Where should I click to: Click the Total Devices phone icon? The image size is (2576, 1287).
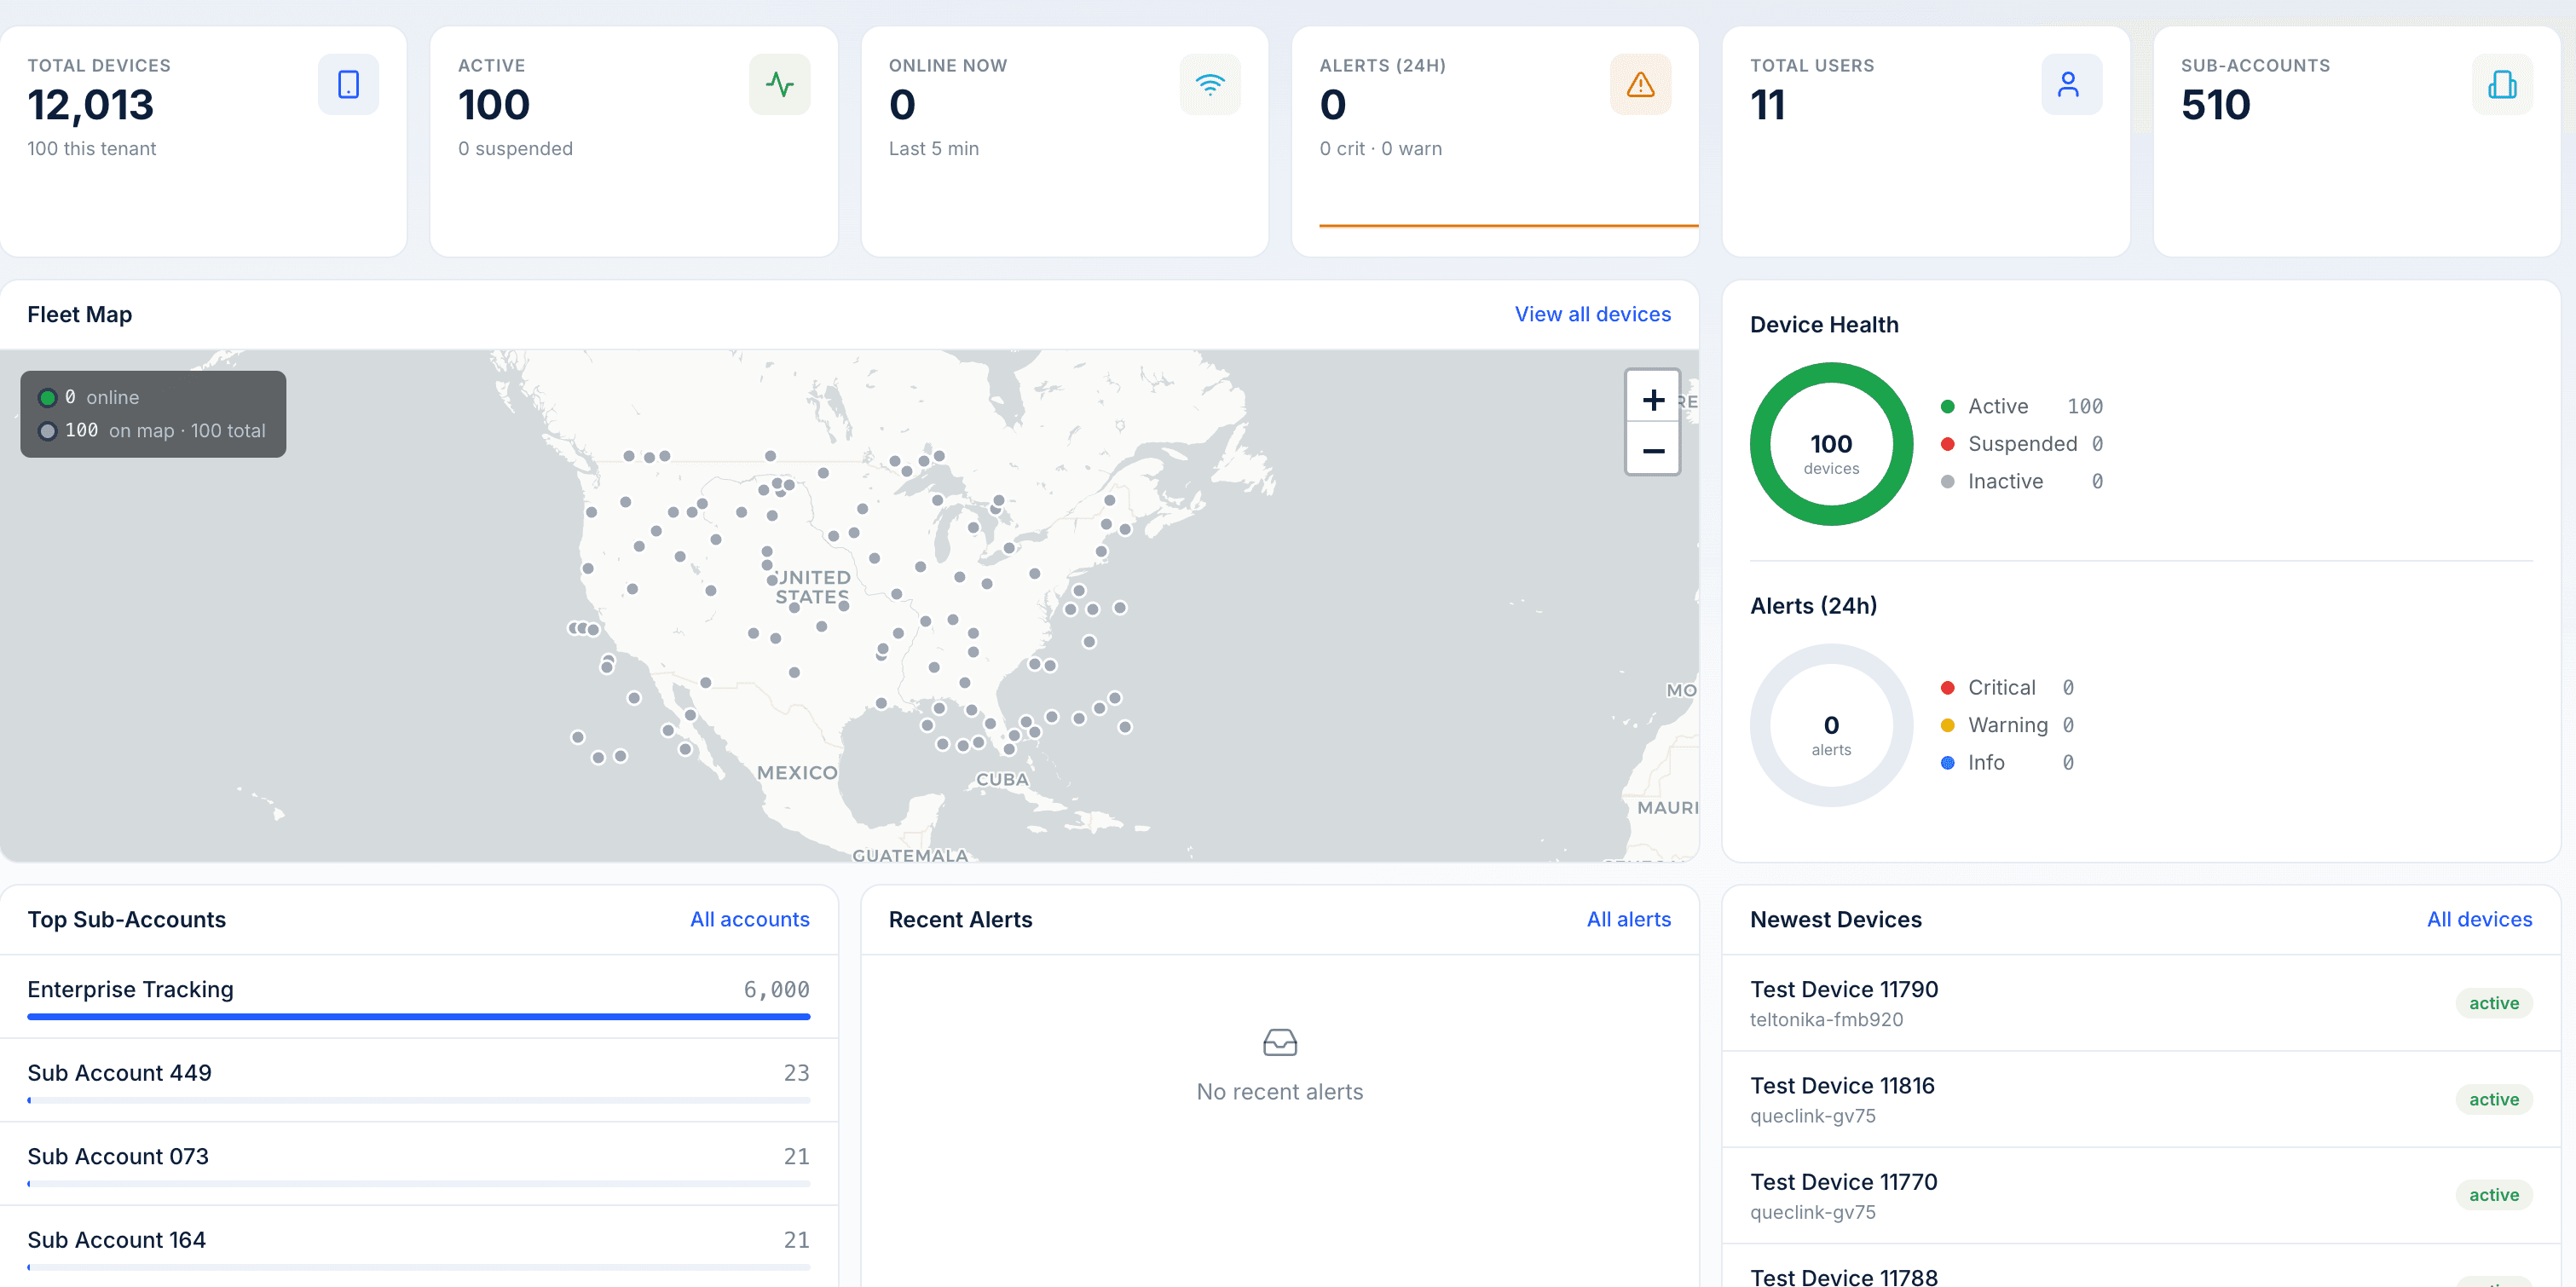pos(348,85)
